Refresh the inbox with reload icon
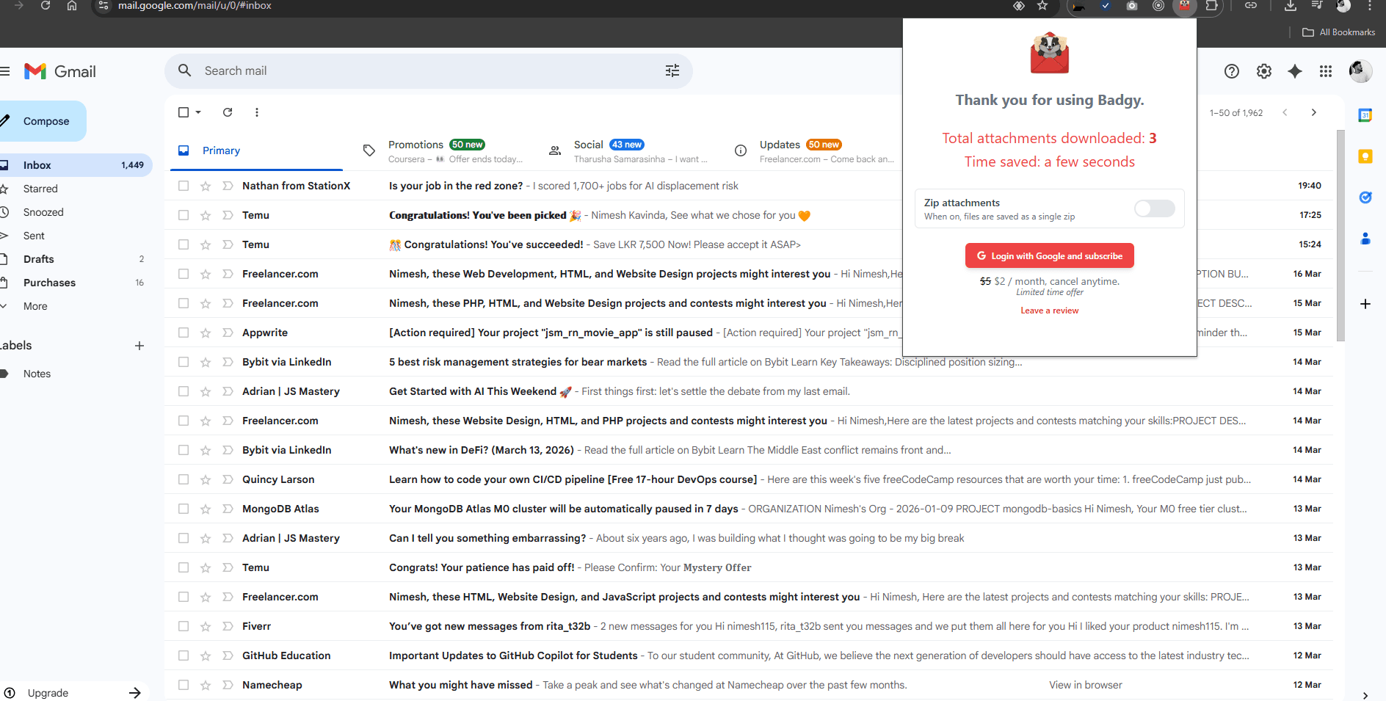This screenshot has height=701, width=1386. point(228,112)
